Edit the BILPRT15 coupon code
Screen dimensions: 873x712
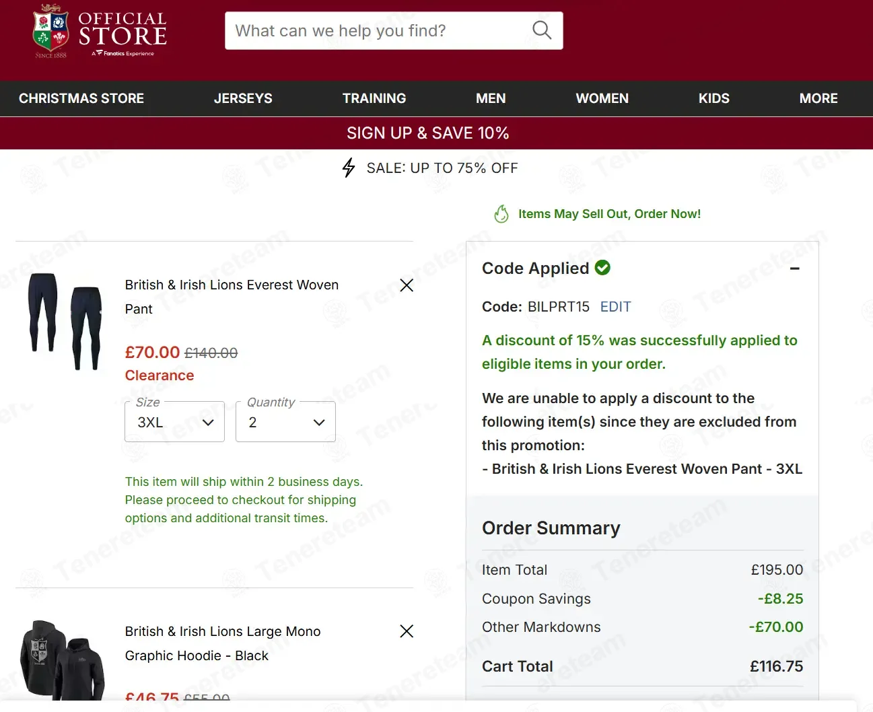pos(615,307)
